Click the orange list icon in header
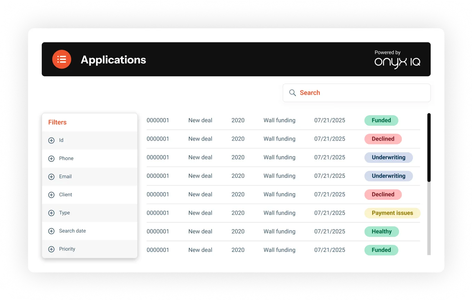The image size is (472, 300). (x=62, y=60)
